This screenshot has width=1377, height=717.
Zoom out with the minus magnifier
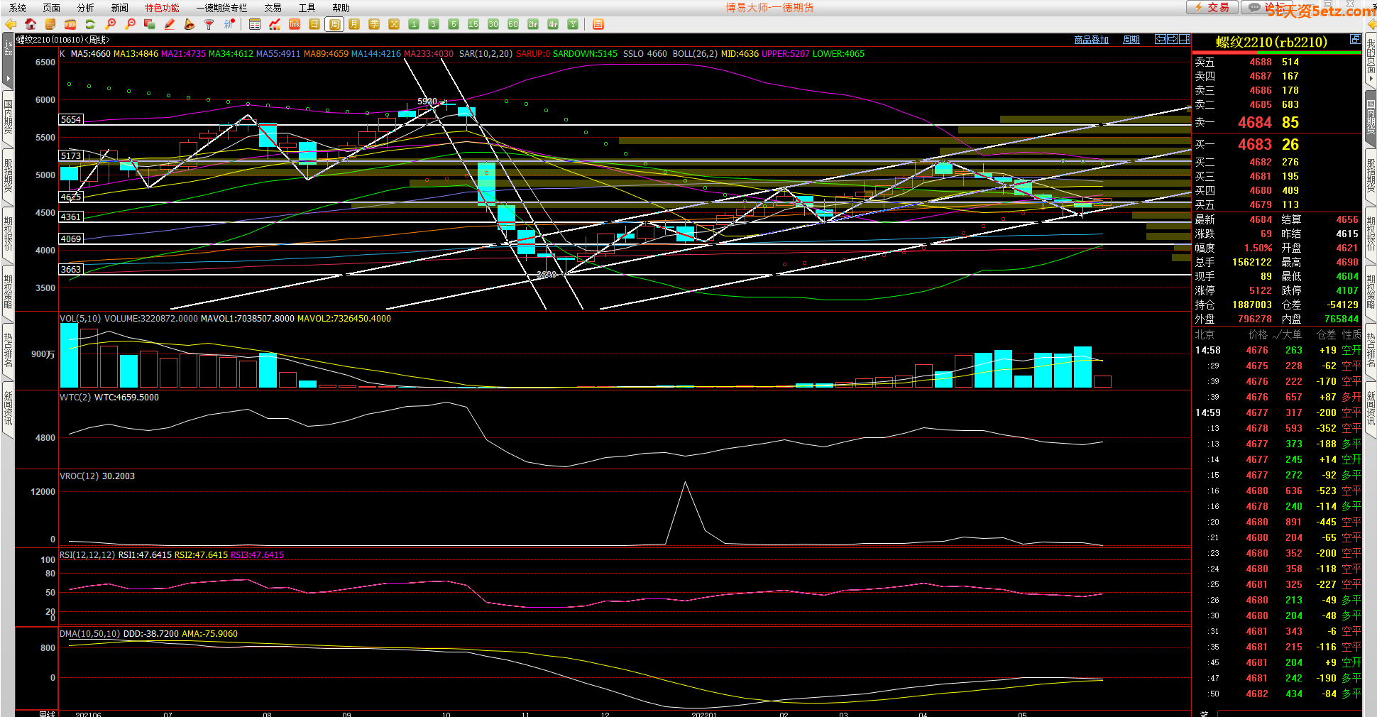point(130,24)
